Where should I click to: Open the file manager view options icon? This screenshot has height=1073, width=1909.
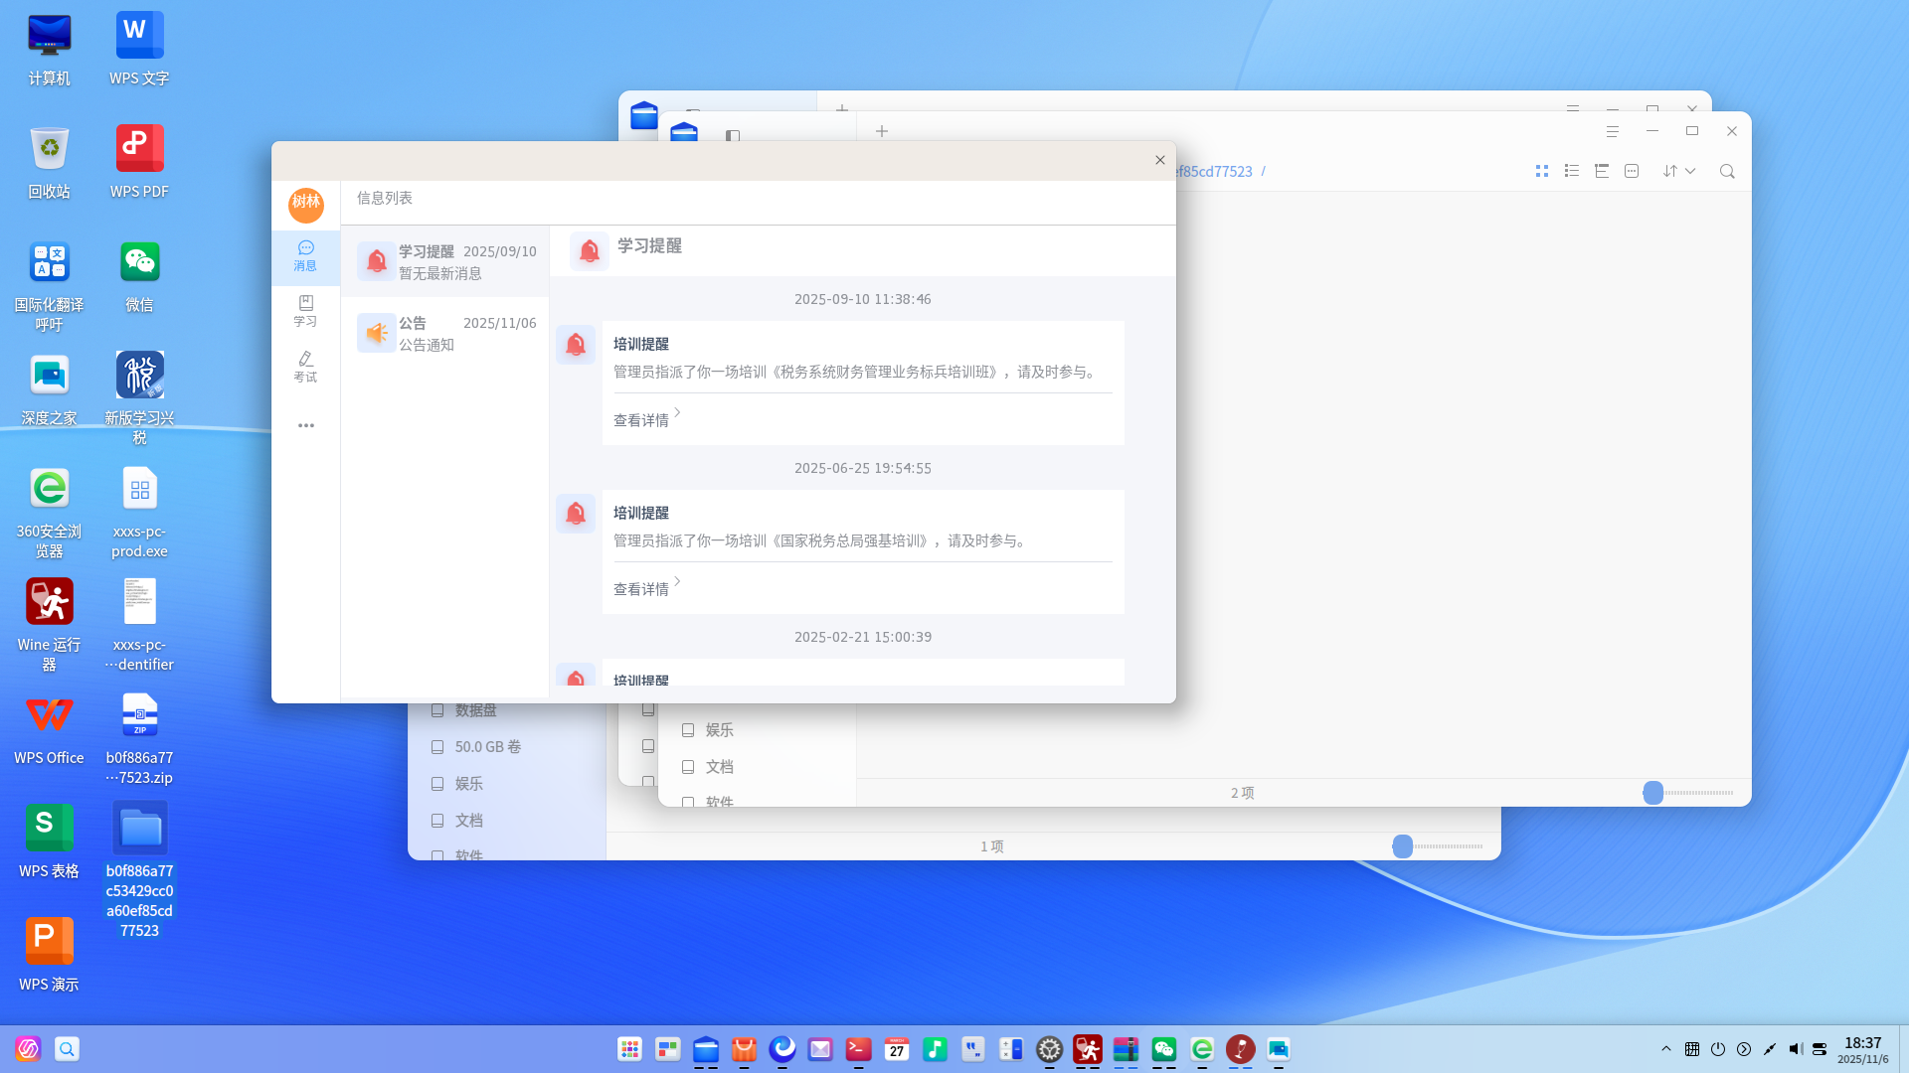pos(1632,171)
